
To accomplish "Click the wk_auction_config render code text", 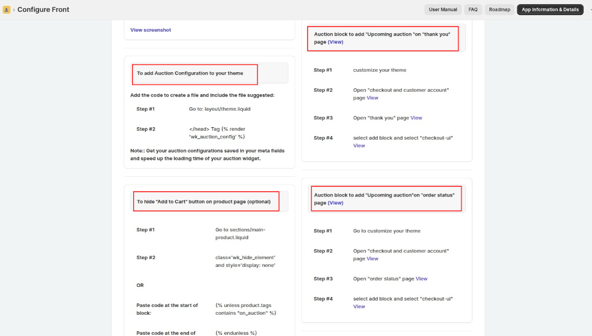I will pyautogui.click(x=217, y=133).
